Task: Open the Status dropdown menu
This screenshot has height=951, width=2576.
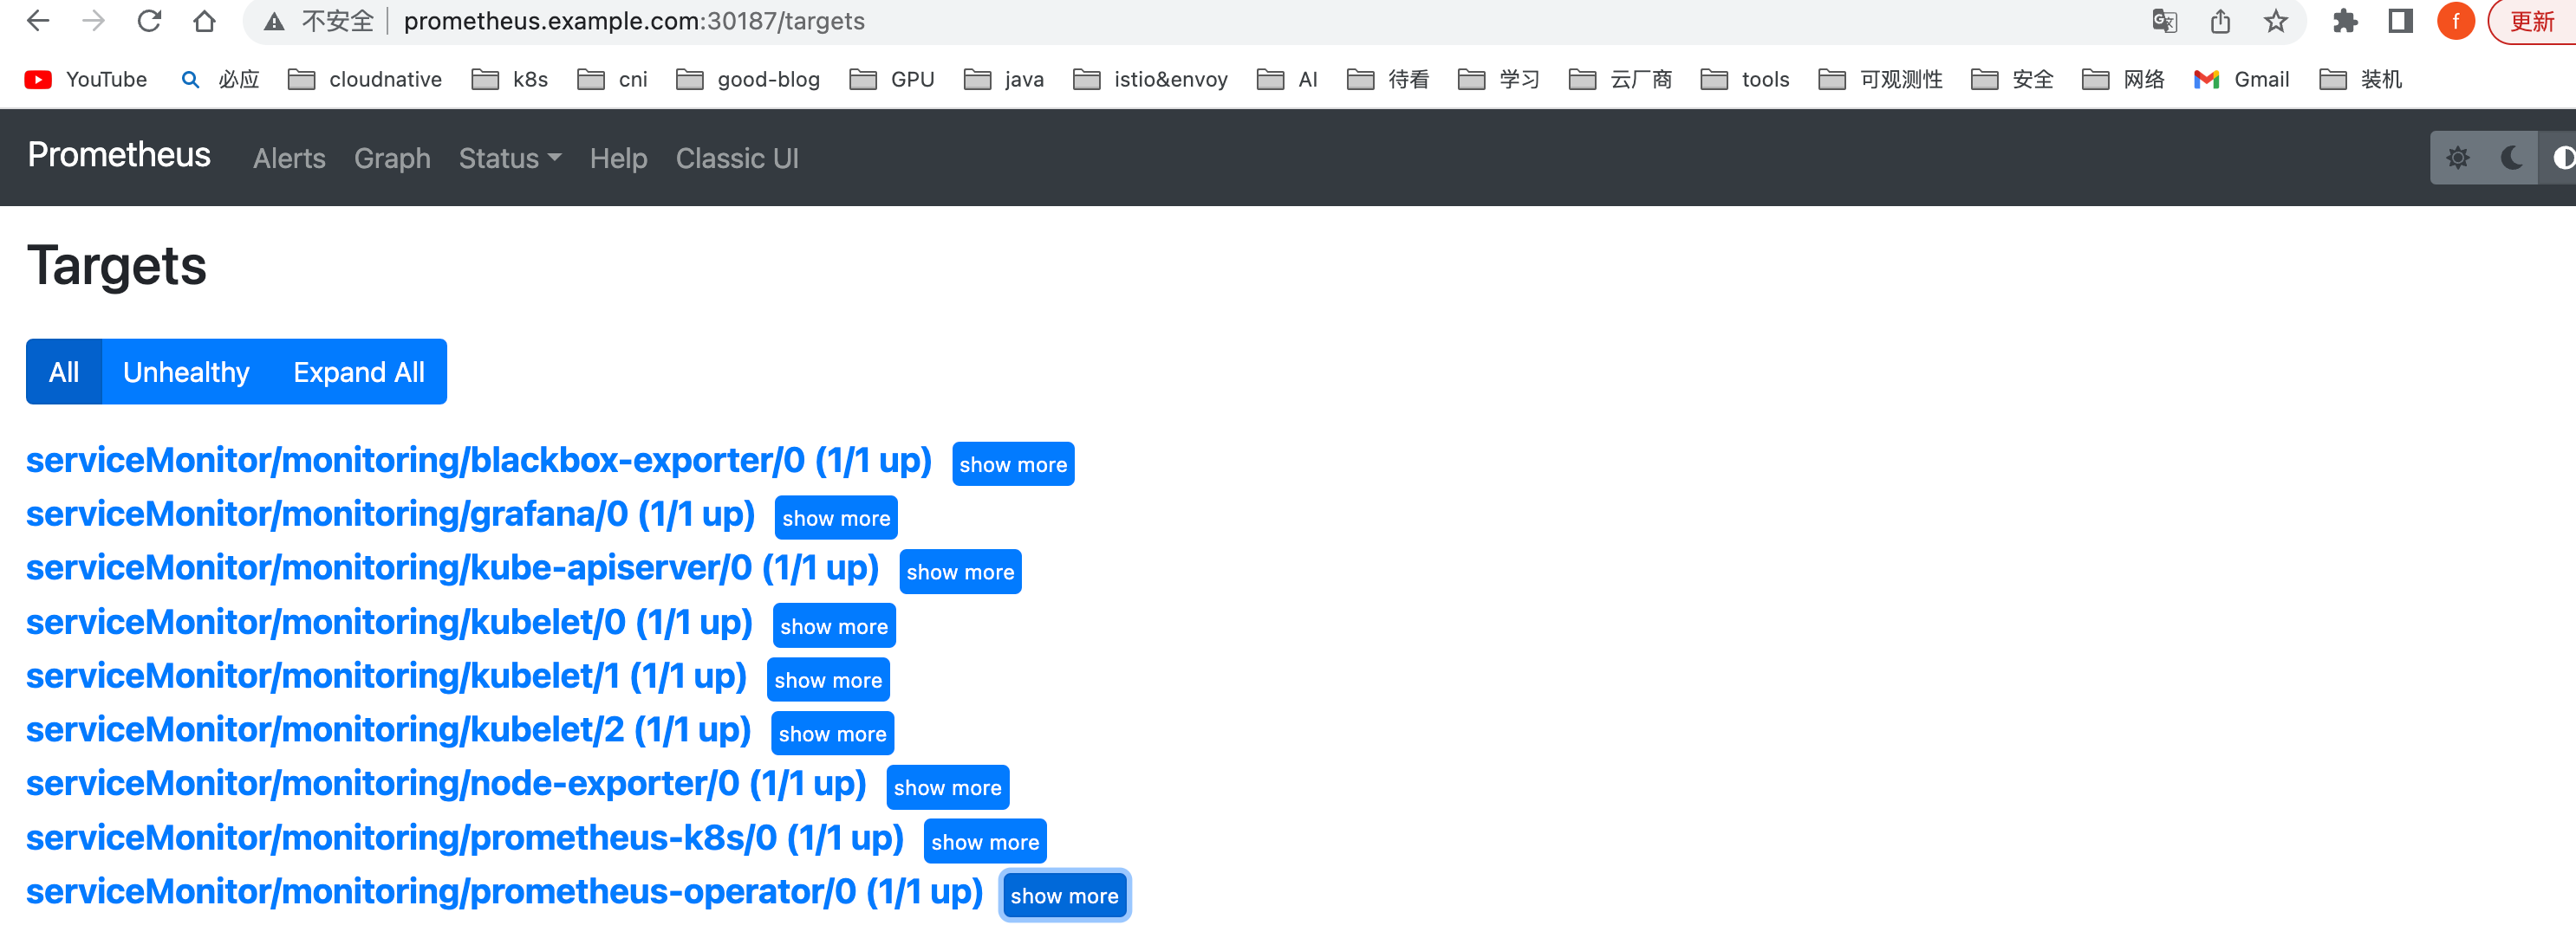Action: tap(510, 158)
